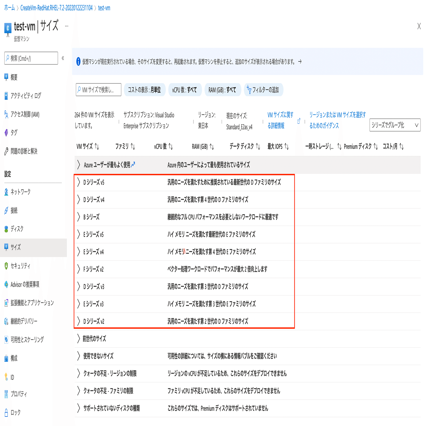Expand the E シリーズ v4 group
Viewport: 426px width, 426px height.
pyautogui.click(x=78, y=252)
